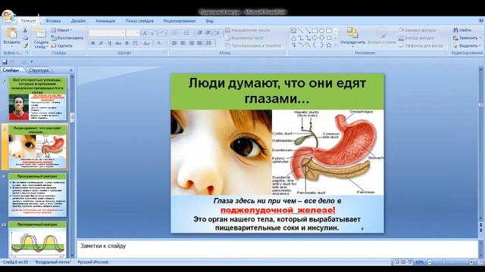Toggle italic (К) formatting
Screen dimensions: 485x272
101,44
